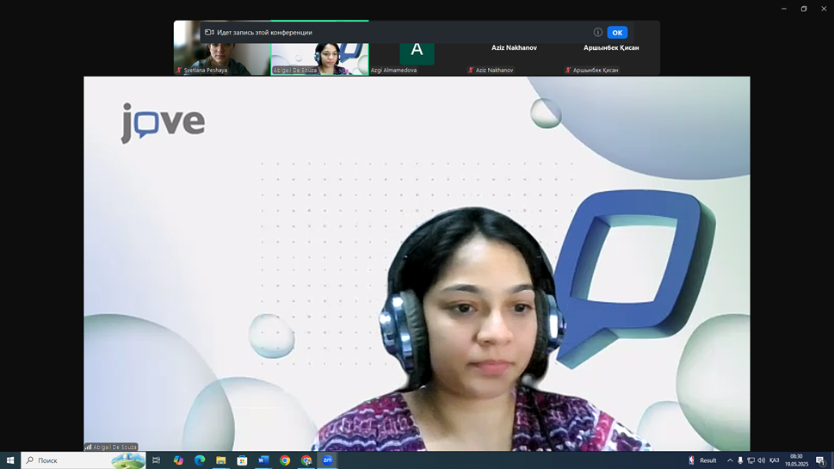This screenshot has height=469, width=834.
Task: Open network status tray icon
Action: [x=751, y=460]
